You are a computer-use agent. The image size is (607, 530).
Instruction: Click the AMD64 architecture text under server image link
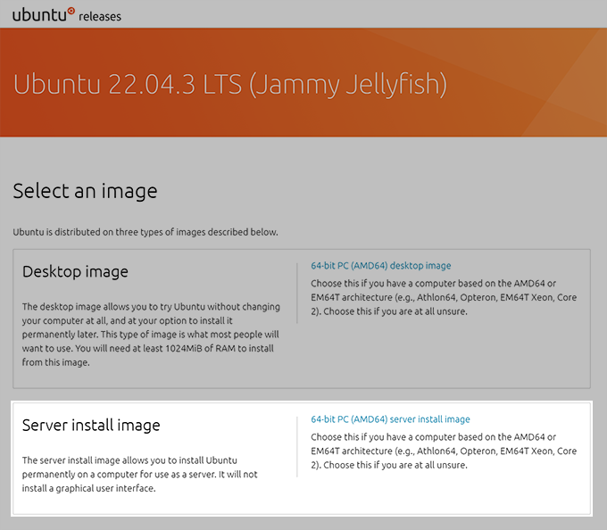[443, 451]
